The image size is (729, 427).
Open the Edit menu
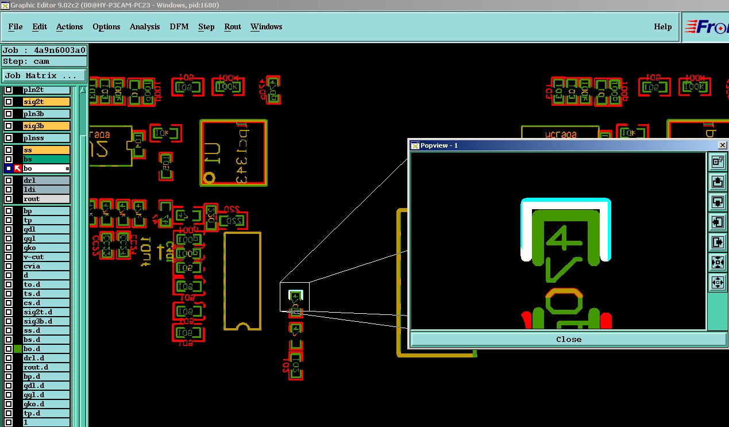point(40,26)
